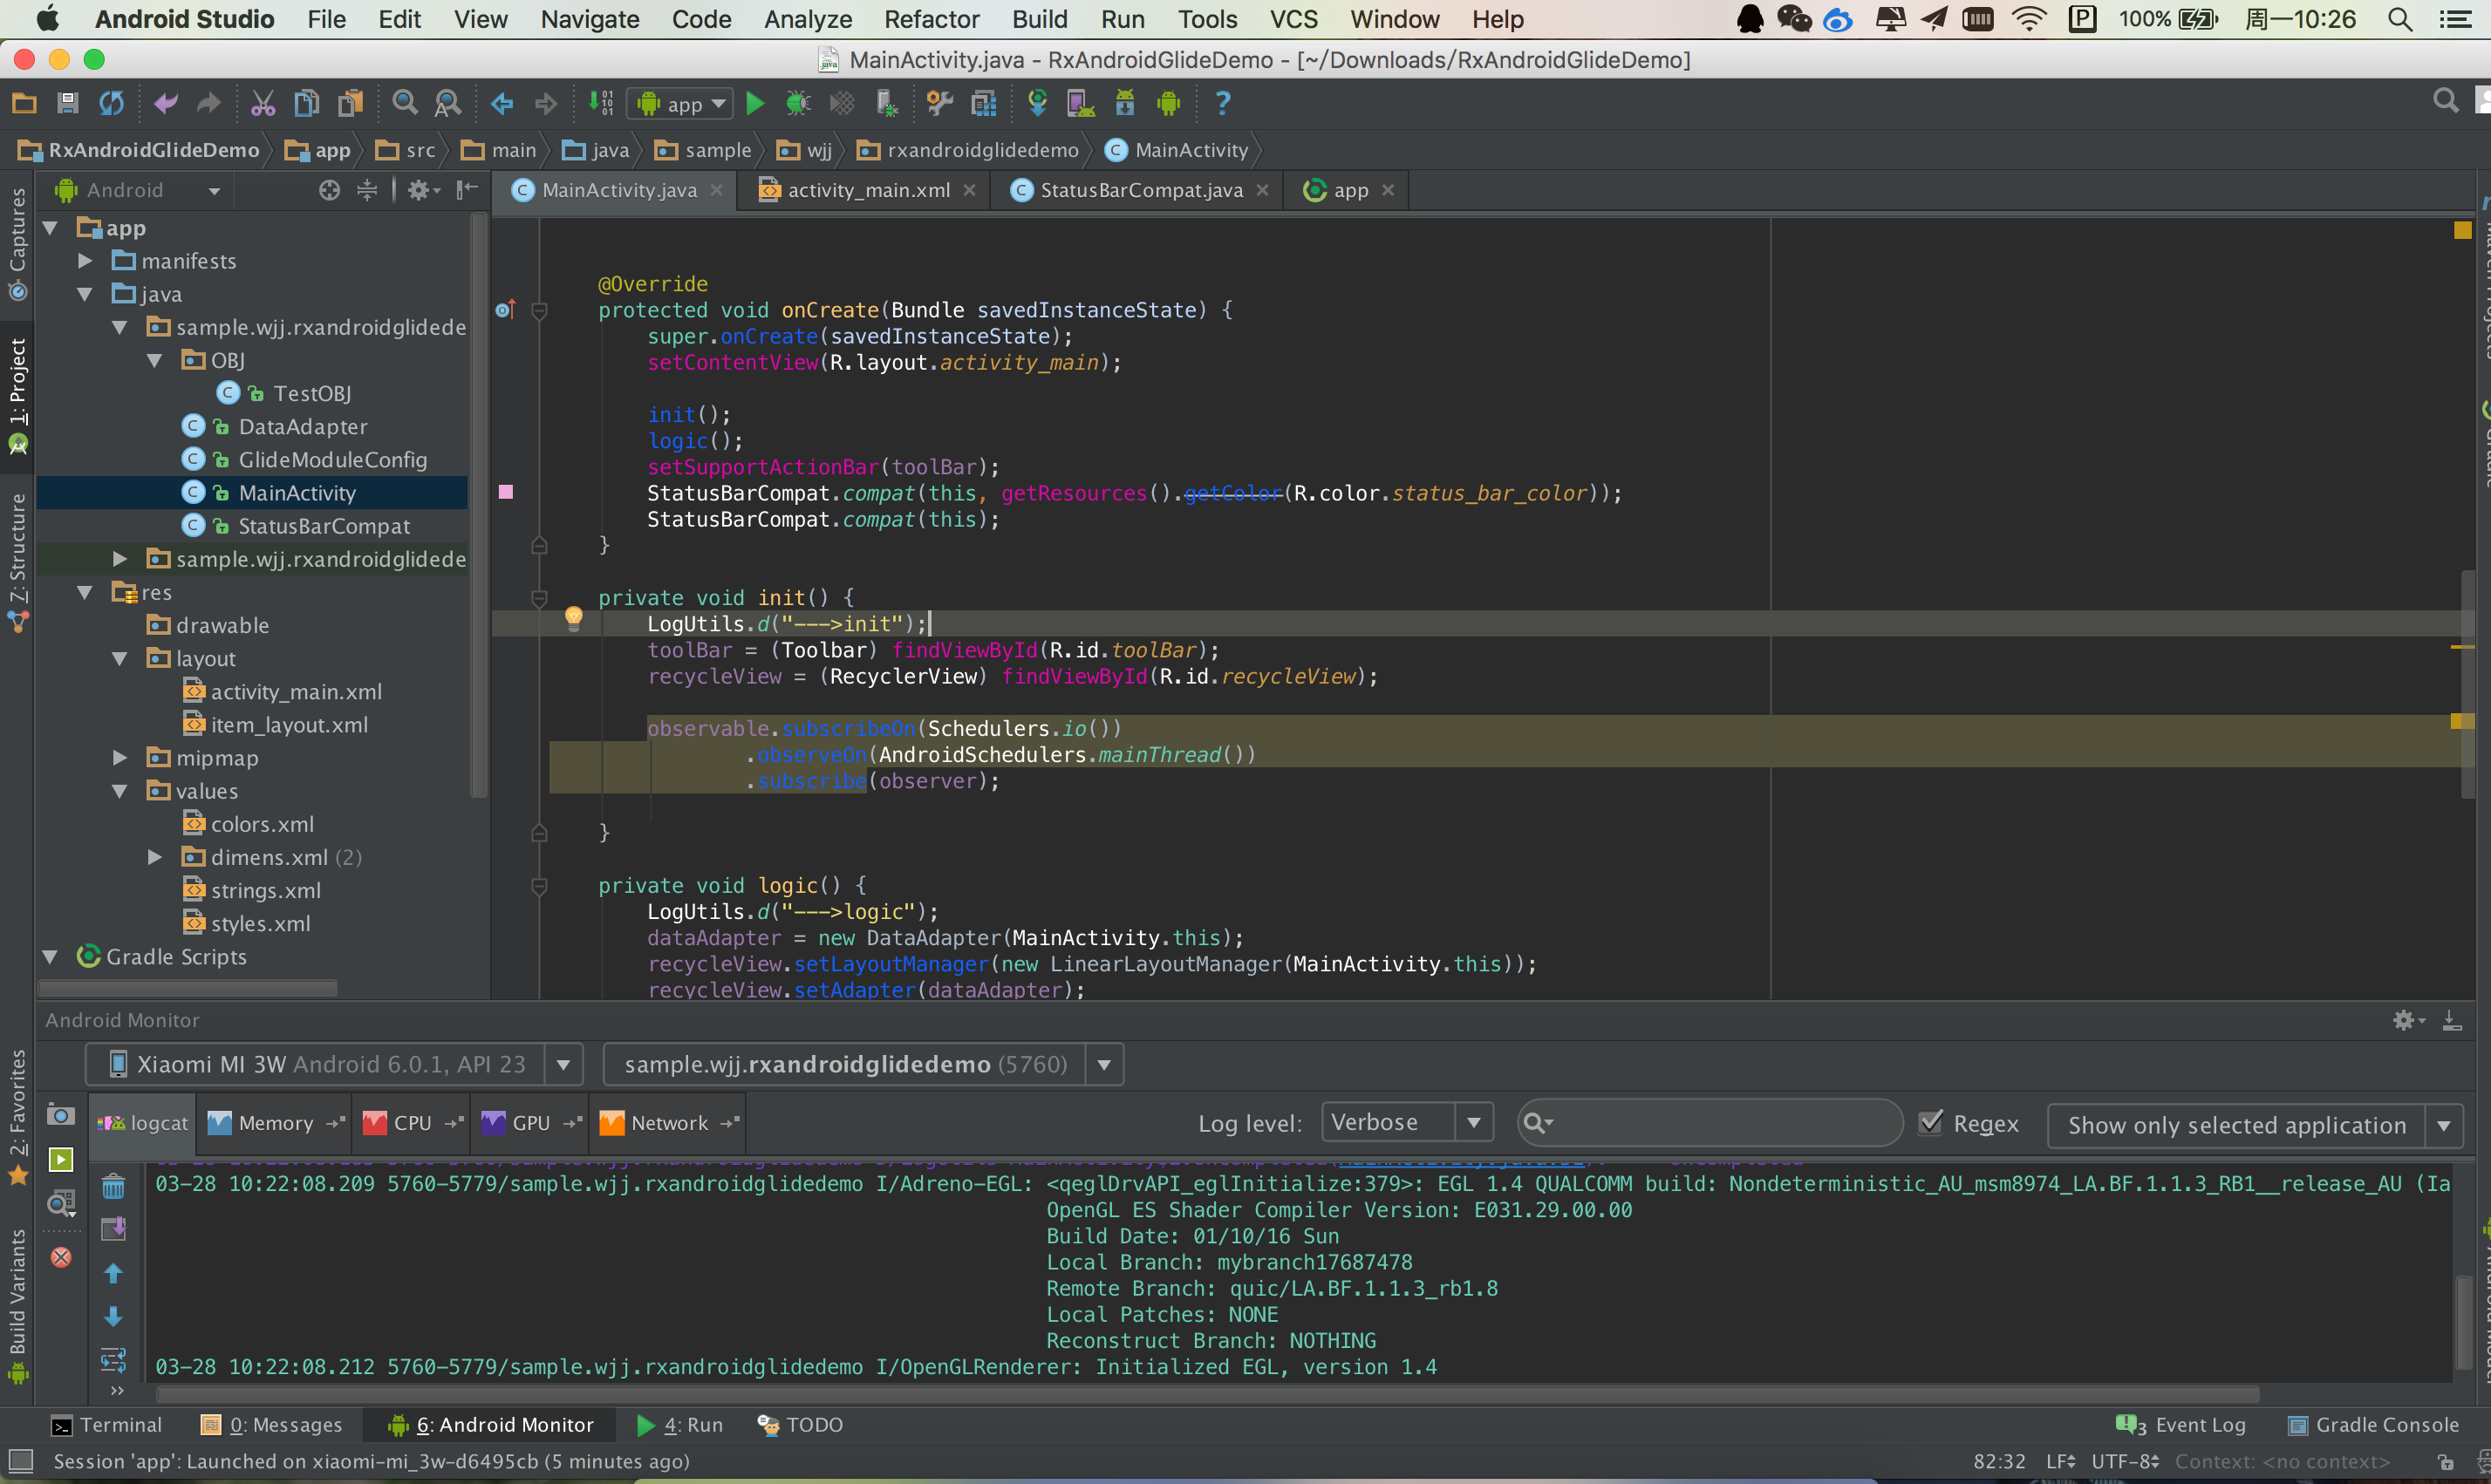Open the Log level Verbose dropdown
Screen dimensions: 2491x1484
pyautogui.click(x=1406, y=1122)
